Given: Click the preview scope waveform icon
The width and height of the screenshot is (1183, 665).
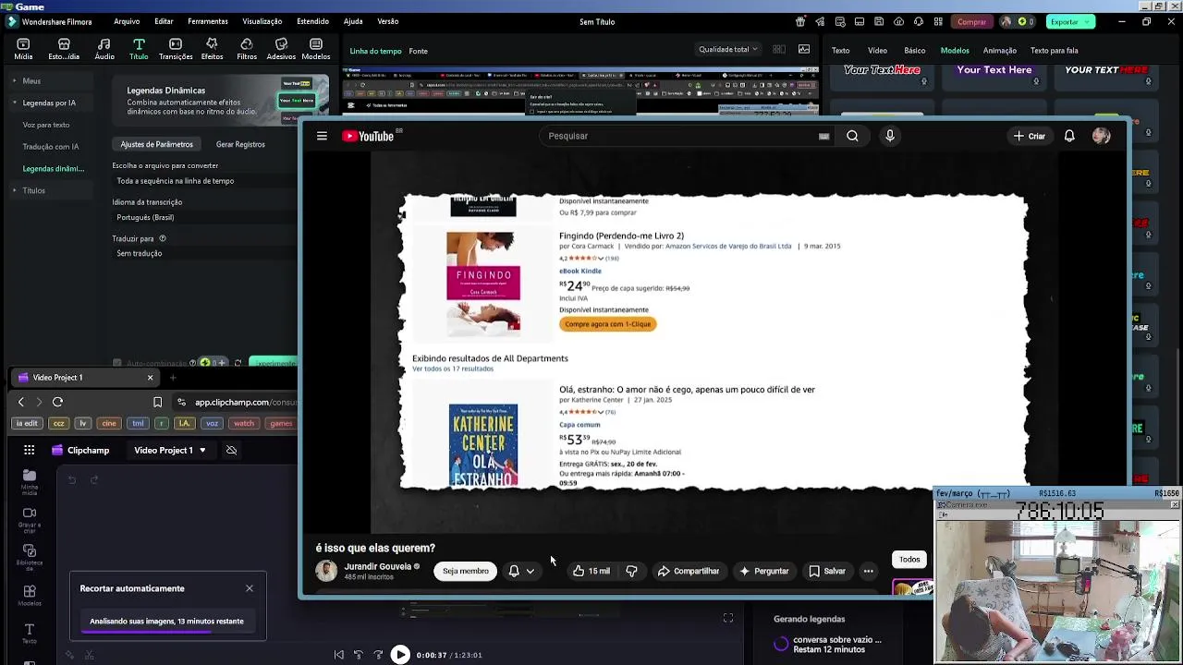Looking at the screenshot, I should pyautogui.click(x=804, y=50).
